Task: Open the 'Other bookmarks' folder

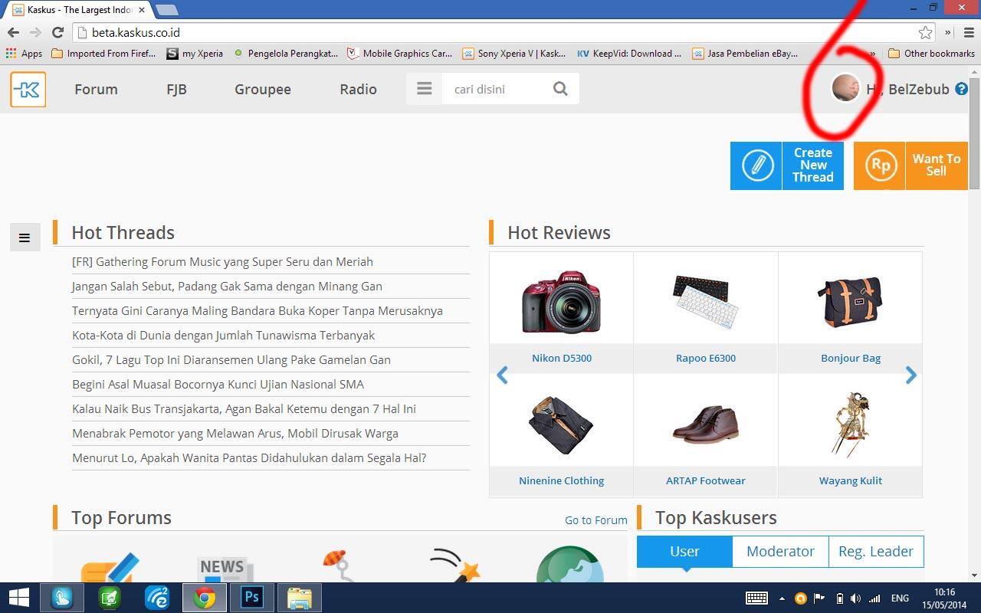Action: pyautogui.click(x=931, y=54)
